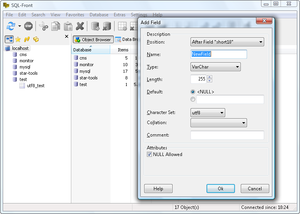Click the Drop Database icon
This screenshot has height=214, width=300.
click(x=107, y=26)
